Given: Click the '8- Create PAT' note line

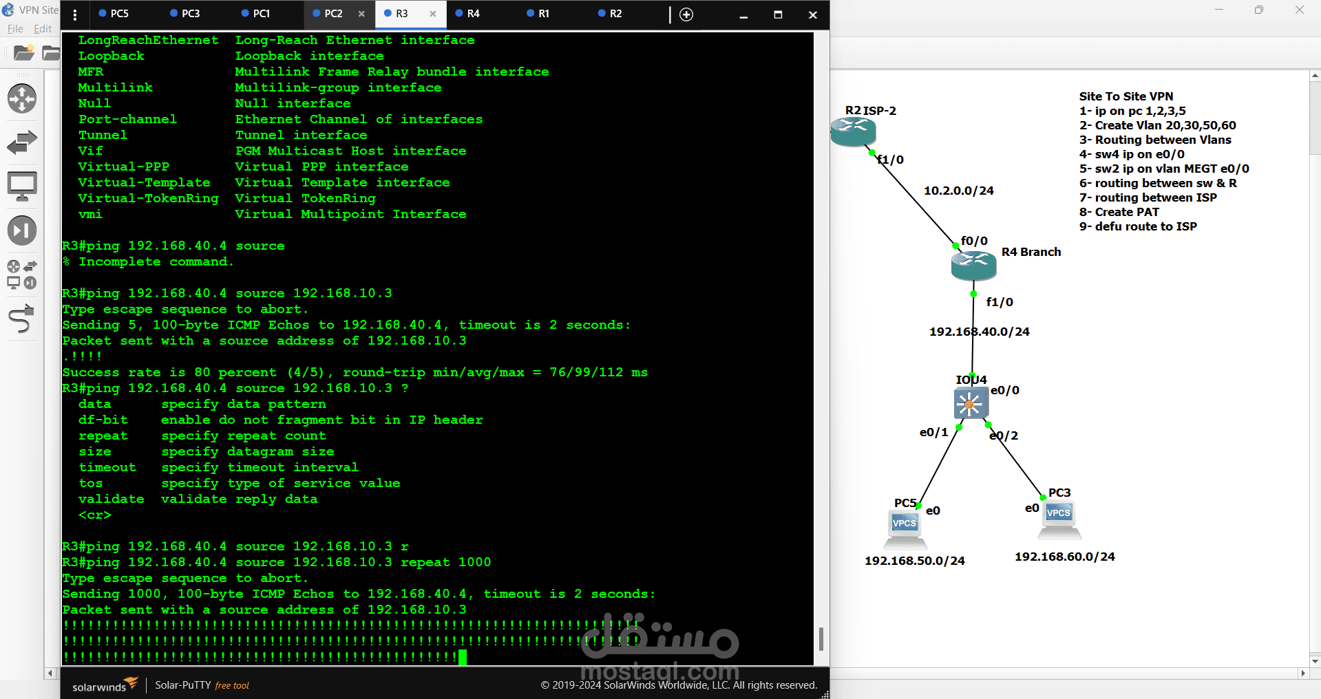Looking at the screenshot, I should tap(1119, 212).
